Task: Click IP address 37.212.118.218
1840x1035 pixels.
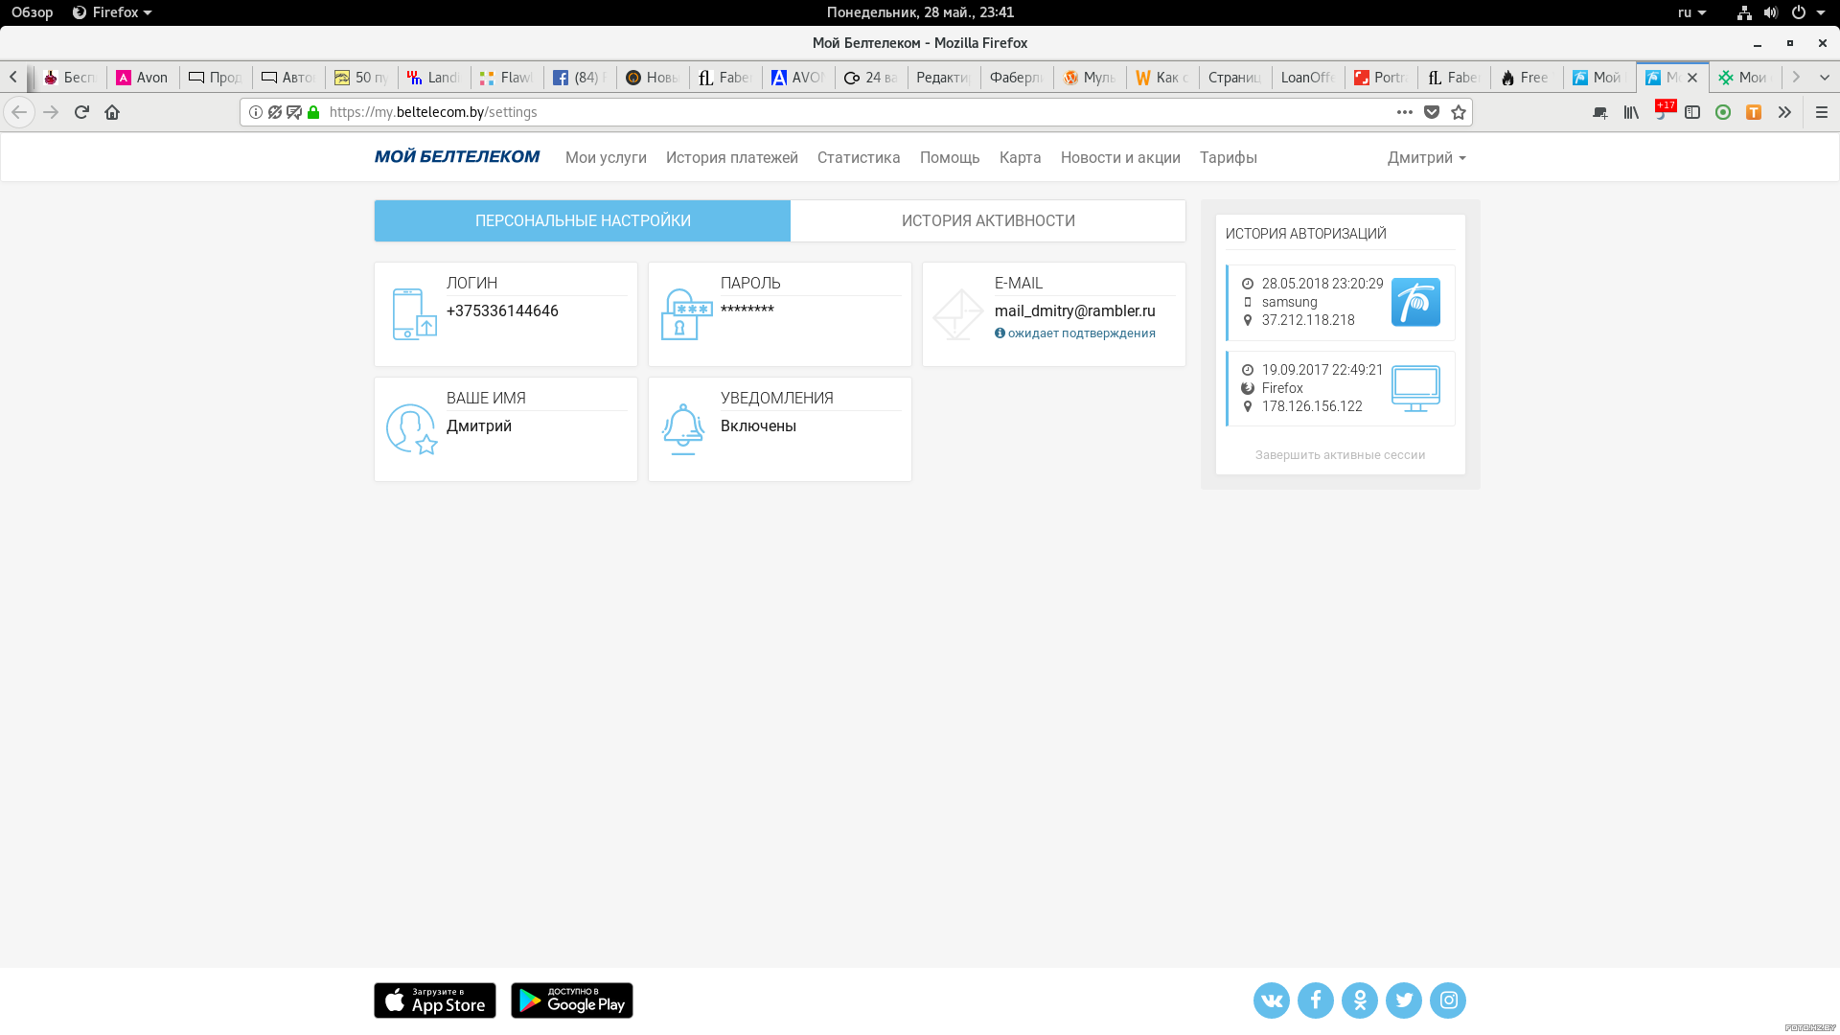Action: point(1308,320)
